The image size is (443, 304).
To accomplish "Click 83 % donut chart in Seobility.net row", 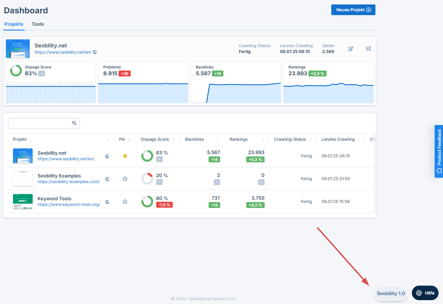I will [x=147, y=156].
